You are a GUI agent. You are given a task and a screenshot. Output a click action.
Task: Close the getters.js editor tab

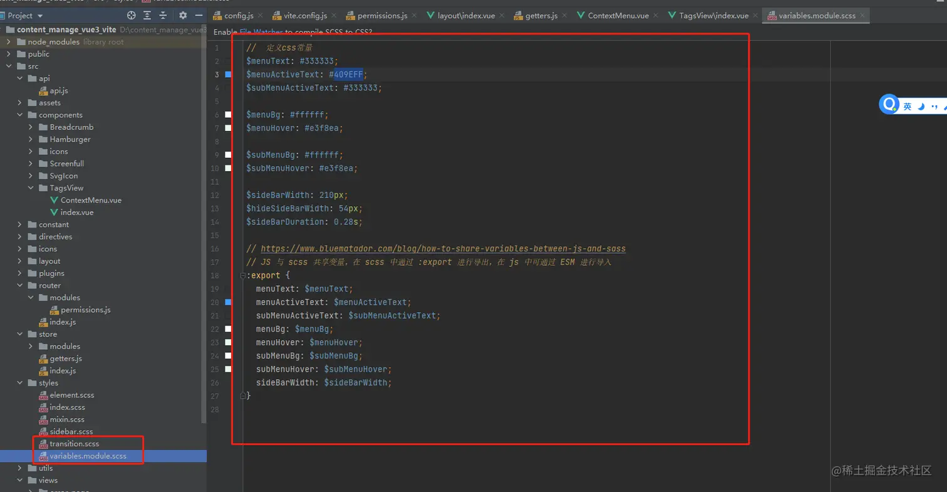(x=566, y=16)
